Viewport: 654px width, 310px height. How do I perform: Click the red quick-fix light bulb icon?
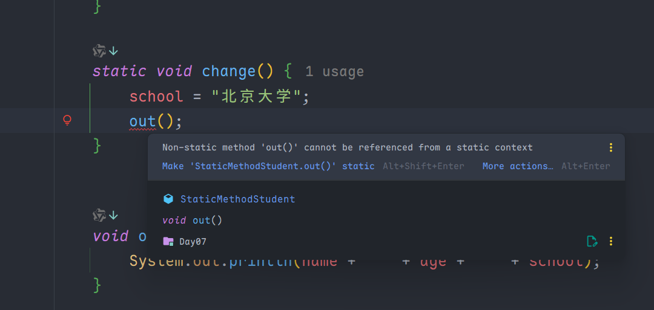pyautogui.click(x=68, y=120)
